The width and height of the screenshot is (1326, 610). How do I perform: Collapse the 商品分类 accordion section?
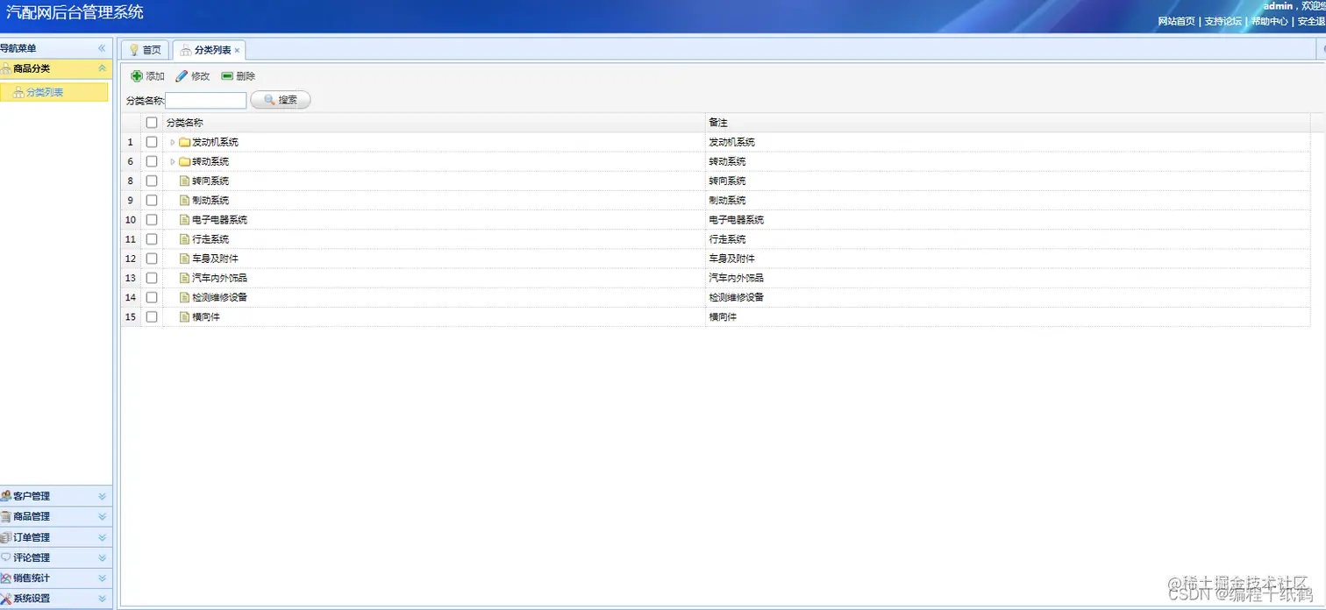coord(102,68)
